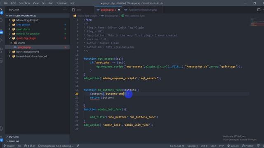Click the mc_buttons_func symbol icon in the breadcrumb
The height and width of the screenshot is (148, 264).
(123, 16)
